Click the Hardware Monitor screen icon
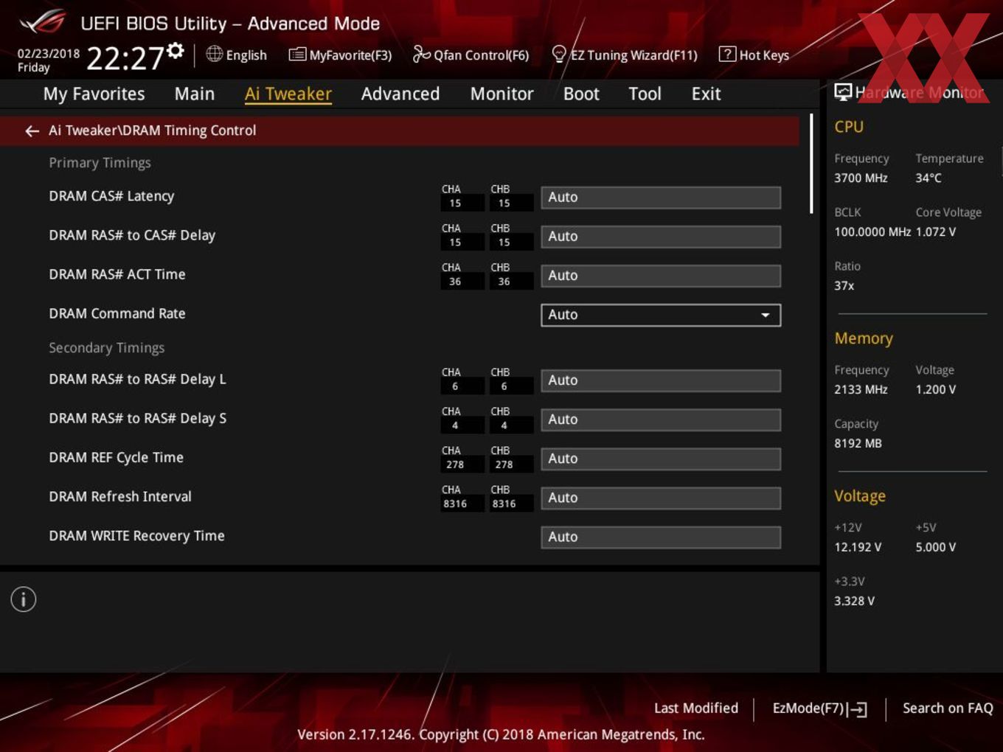Screen dimensions: 1003x752 (x=843, y=92)
